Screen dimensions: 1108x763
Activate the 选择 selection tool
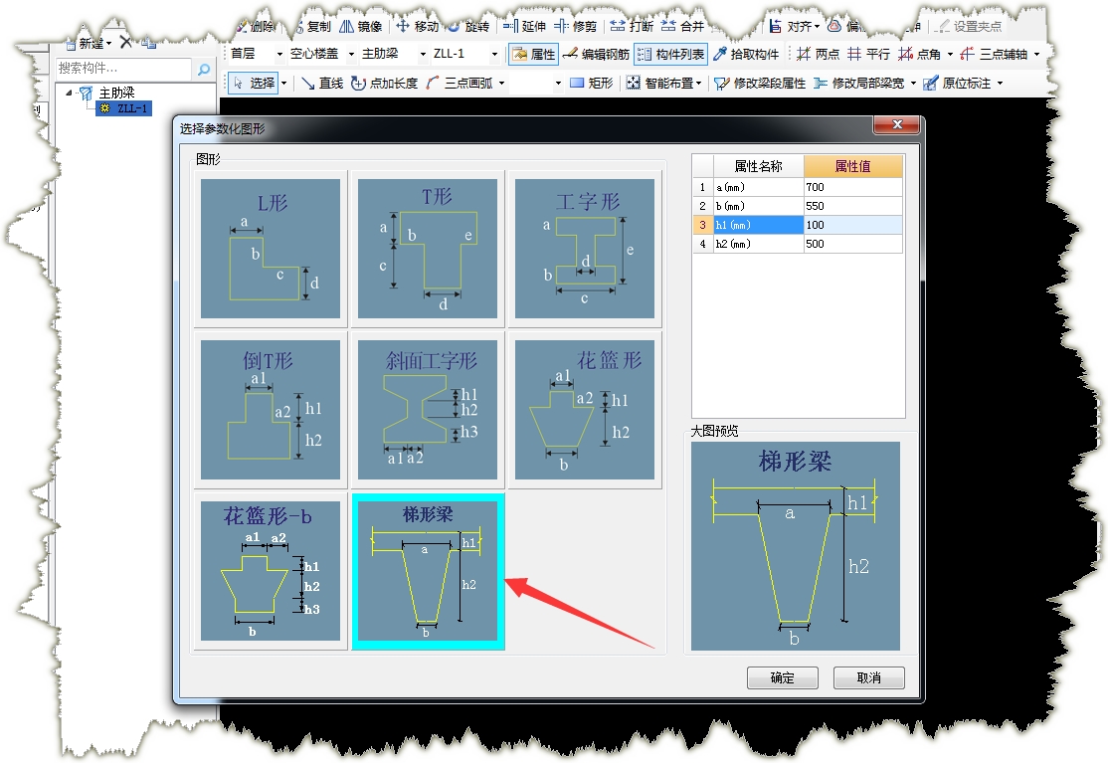(254, 84)
